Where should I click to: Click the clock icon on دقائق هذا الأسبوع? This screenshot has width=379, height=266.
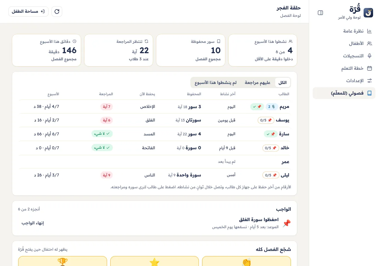click(74, 42)
